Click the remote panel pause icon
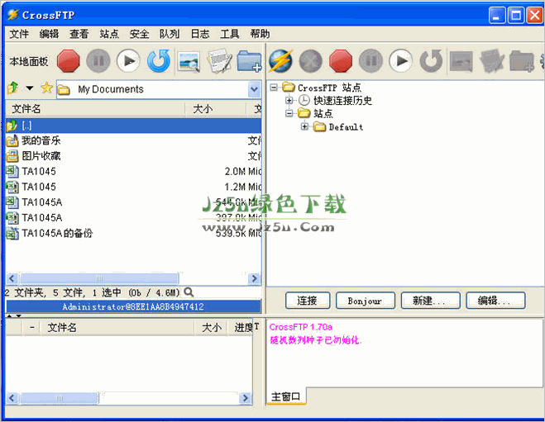 371,61
